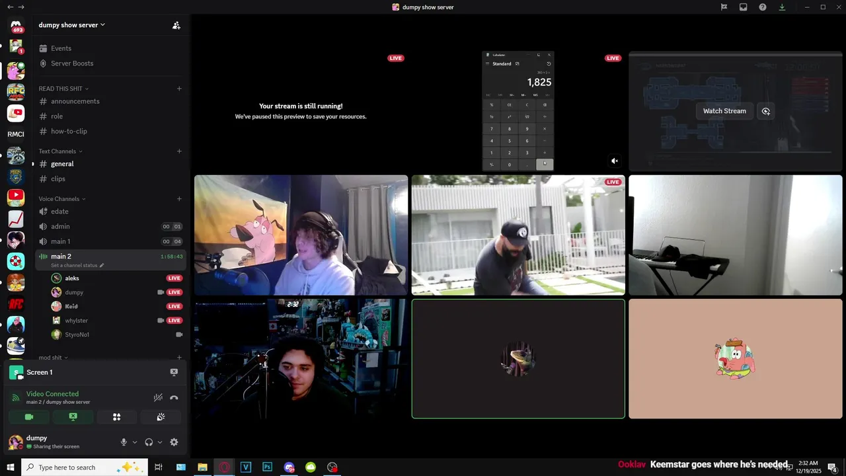Screen dimensions: 846x476
Task: Open the pop-out search icon on Watch Stream
Action: pos(765,111)
